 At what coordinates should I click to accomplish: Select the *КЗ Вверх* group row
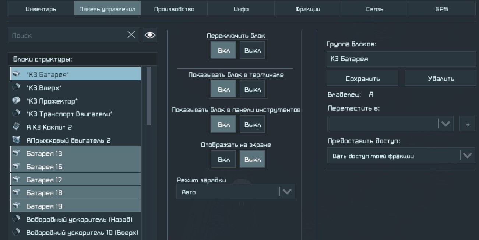(75, 87)
